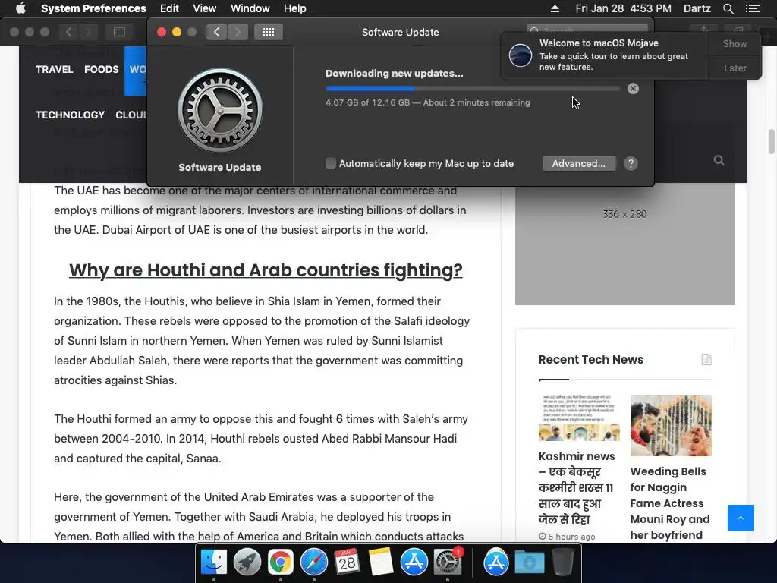Open App Store left of System Preferences

coord(414,563)
